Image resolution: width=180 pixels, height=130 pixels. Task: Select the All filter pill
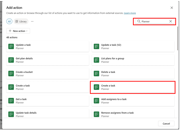click(9, 22)
